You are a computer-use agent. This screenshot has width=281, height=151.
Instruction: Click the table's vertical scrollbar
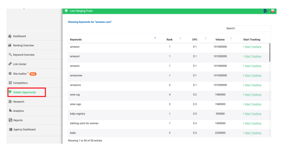click(270, 53)
